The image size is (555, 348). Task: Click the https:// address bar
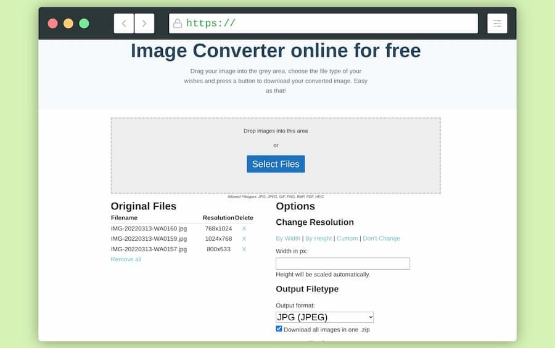click(x=323, y=23)
